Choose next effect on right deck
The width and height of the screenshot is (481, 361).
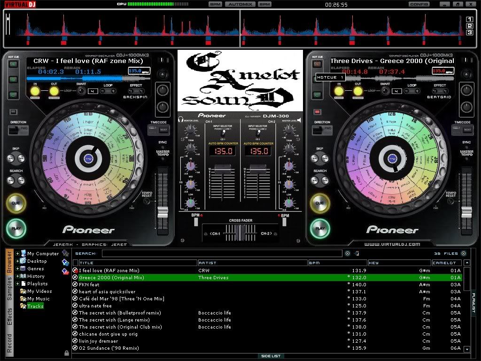(445, 91)
